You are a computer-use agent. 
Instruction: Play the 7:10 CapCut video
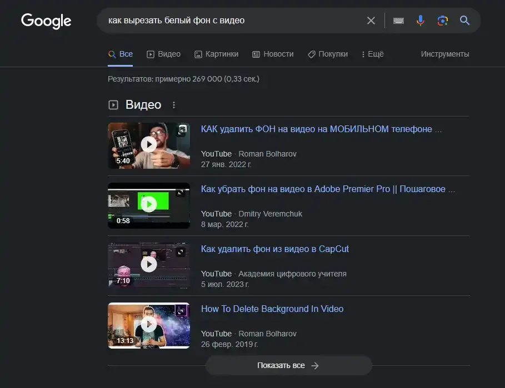click(149, 265)
